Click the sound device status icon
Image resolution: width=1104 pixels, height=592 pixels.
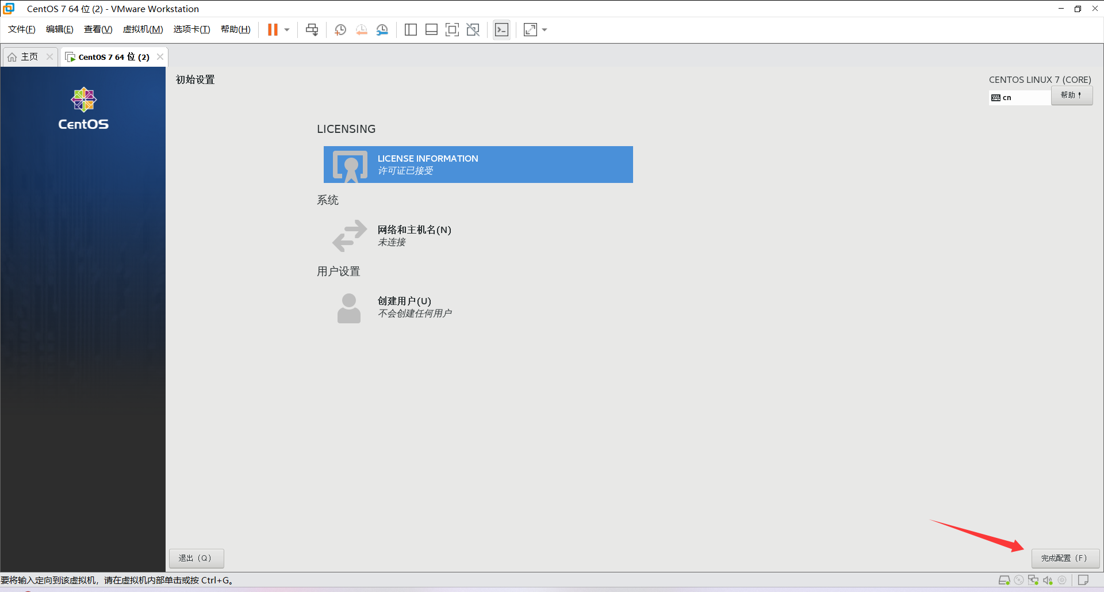pos(1047,580)
